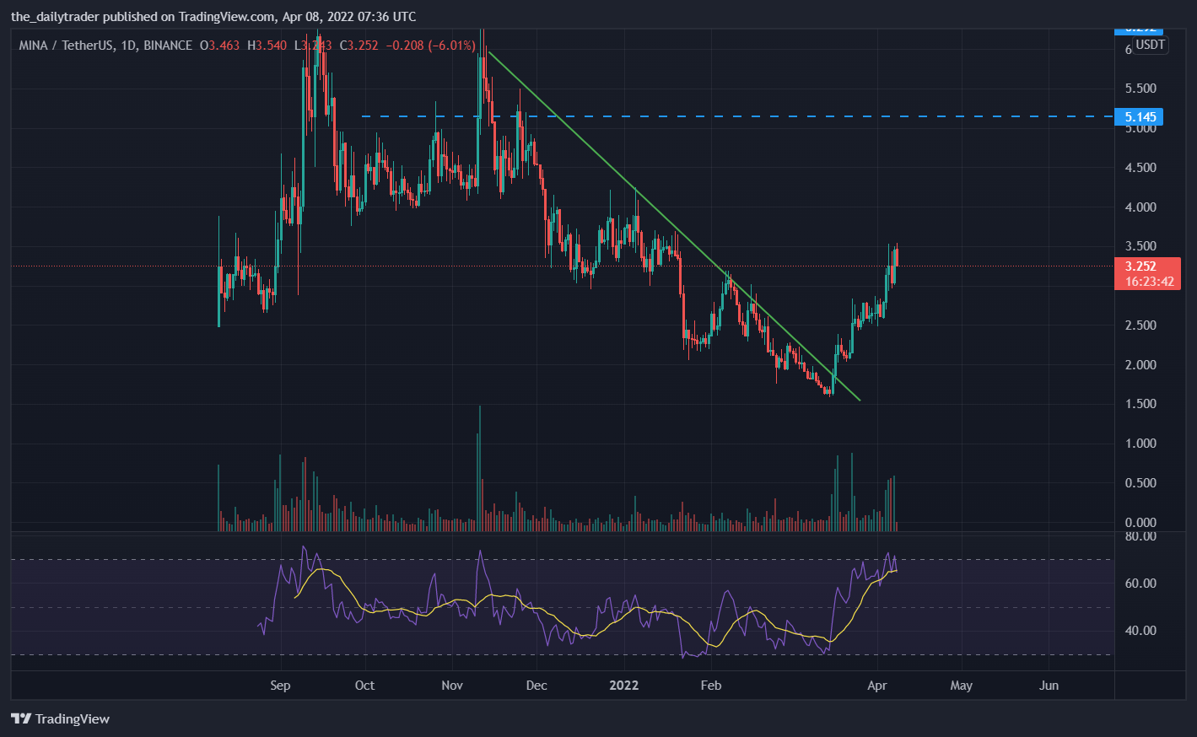This screenshot has height=737, width=1197.
Task: Click the 1.500 price axis label
Action: [x=1140, y=404]
